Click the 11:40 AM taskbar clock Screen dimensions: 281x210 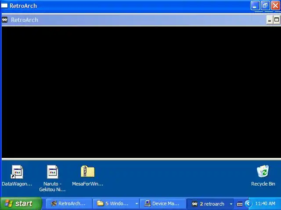[x=265, y=203]
